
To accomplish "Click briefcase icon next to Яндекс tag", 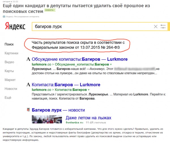I will (x=4, y=16).
